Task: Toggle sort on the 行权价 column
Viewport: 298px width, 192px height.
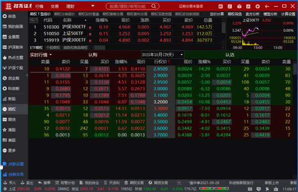Action: pos(161,62)
